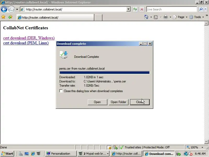209x157 pixels.
Task: Open the Page menu
Action: coord(180,17)
